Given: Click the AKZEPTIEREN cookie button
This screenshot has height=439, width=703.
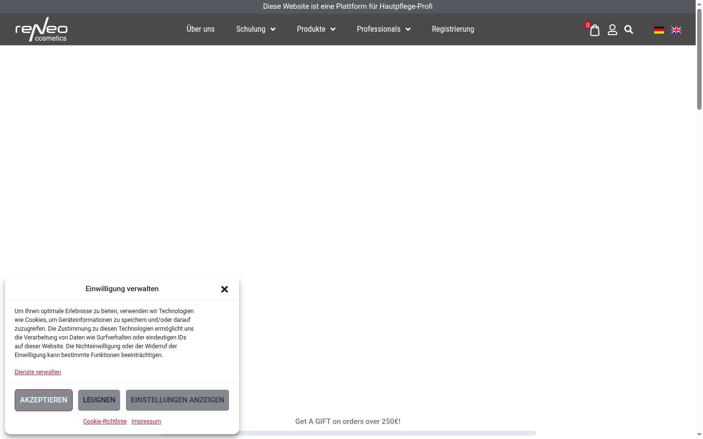Looking at the screenshot, I should point(43,400).
